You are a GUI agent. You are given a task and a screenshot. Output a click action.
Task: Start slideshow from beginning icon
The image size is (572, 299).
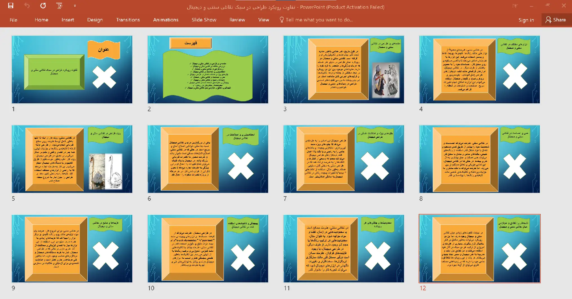coord(59,6)
